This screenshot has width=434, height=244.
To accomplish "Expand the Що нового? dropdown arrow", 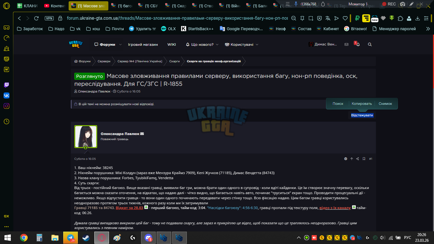I will click(x=217, y=44).
